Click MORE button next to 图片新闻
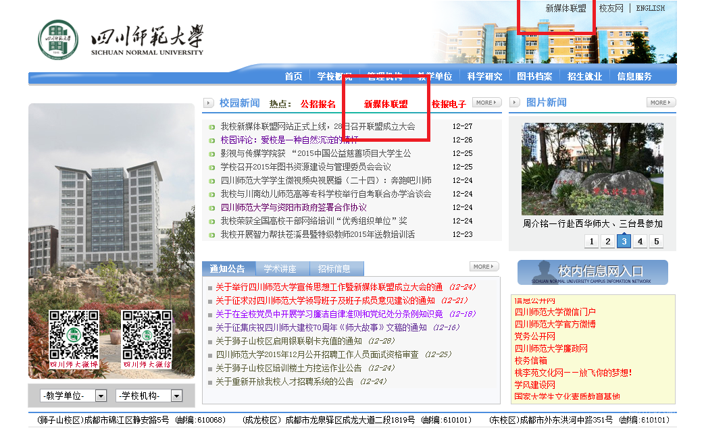Screen dimensions: 704x430 [x=661, y=102]
